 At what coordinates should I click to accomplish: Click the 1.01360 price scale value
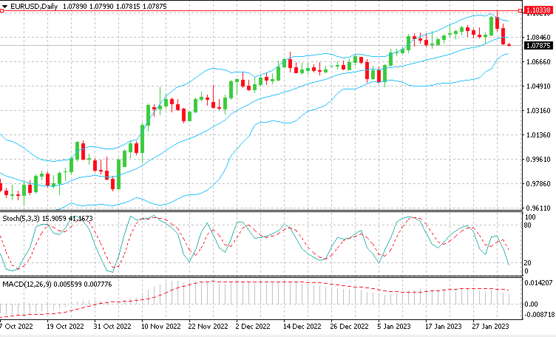click(x=538, y=135)
